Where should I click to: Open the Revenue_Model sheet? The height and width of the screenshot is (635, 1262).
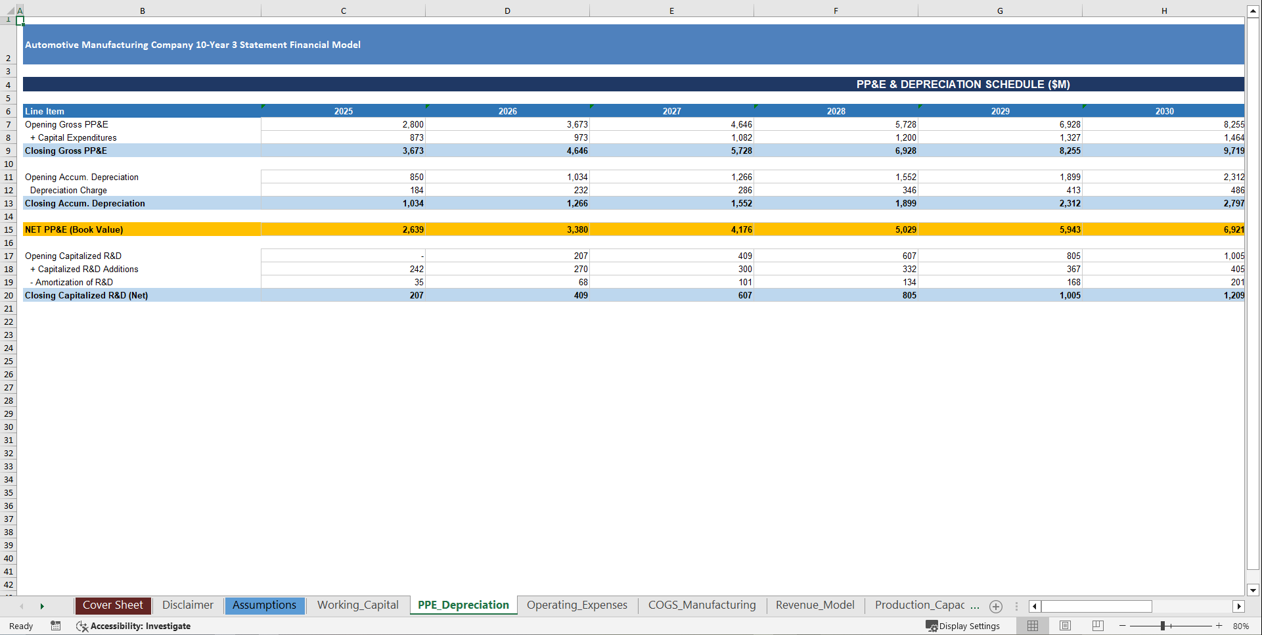click(x=815, y=605)
